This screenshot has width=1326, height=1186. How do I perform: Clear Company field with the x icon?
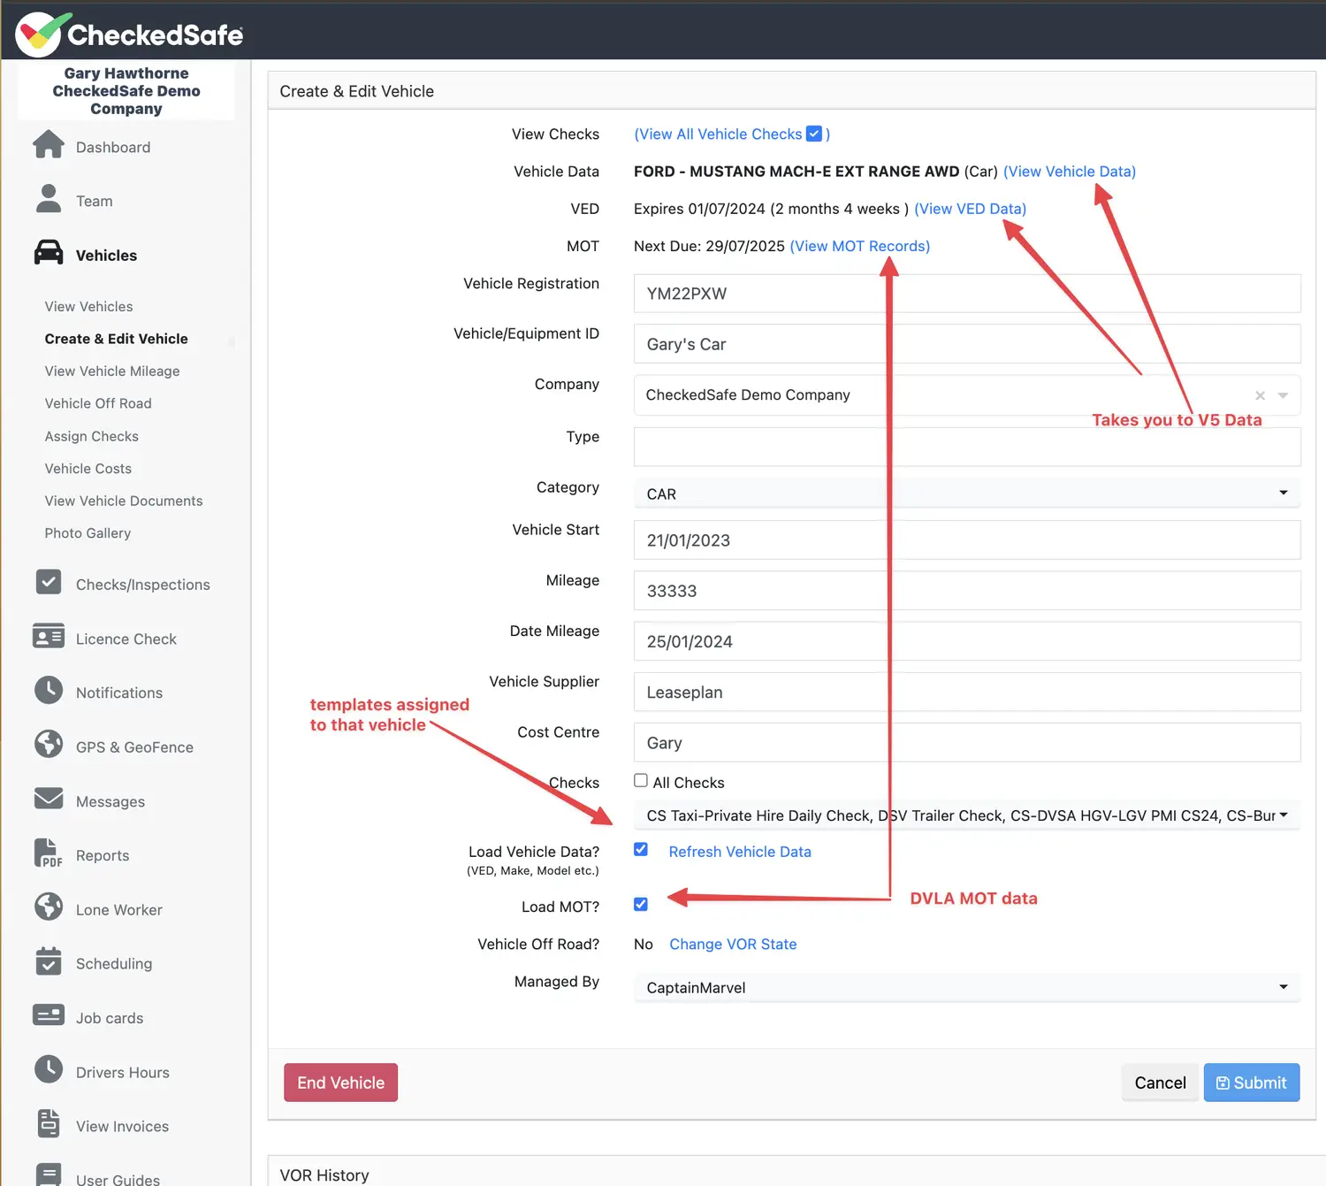[x=1261, y=395]
